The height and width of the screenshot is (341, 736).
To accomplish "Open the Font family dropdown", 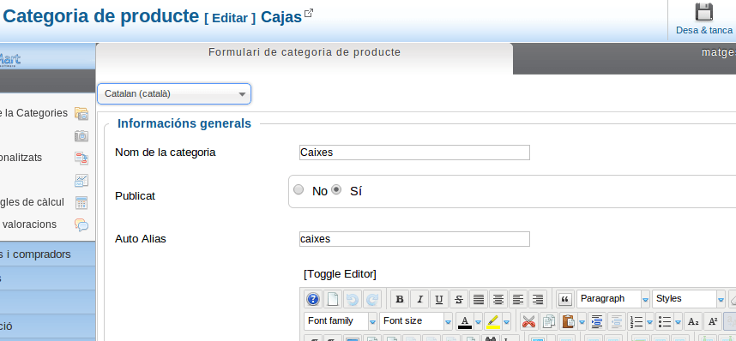I will 341,321.
